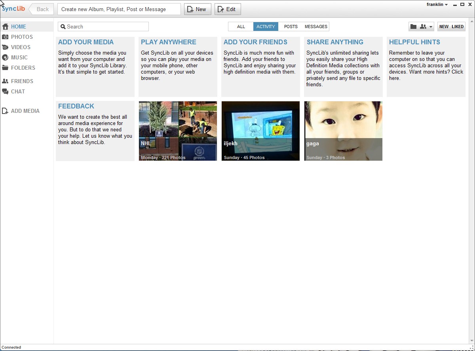Focus the Create new Album input field
Screen dimensions: 475x351
(119, 9)
